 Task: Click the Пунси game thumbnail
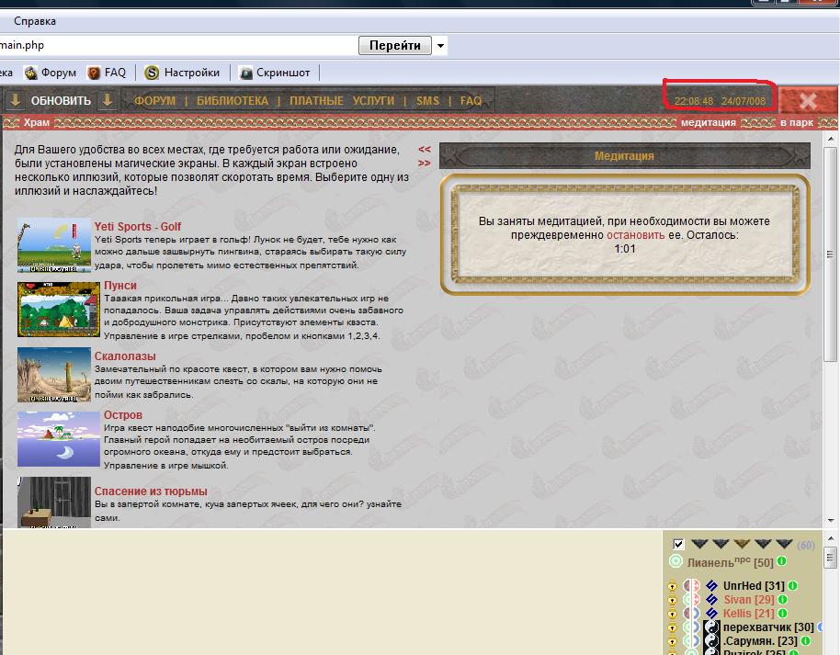[59, 310]
